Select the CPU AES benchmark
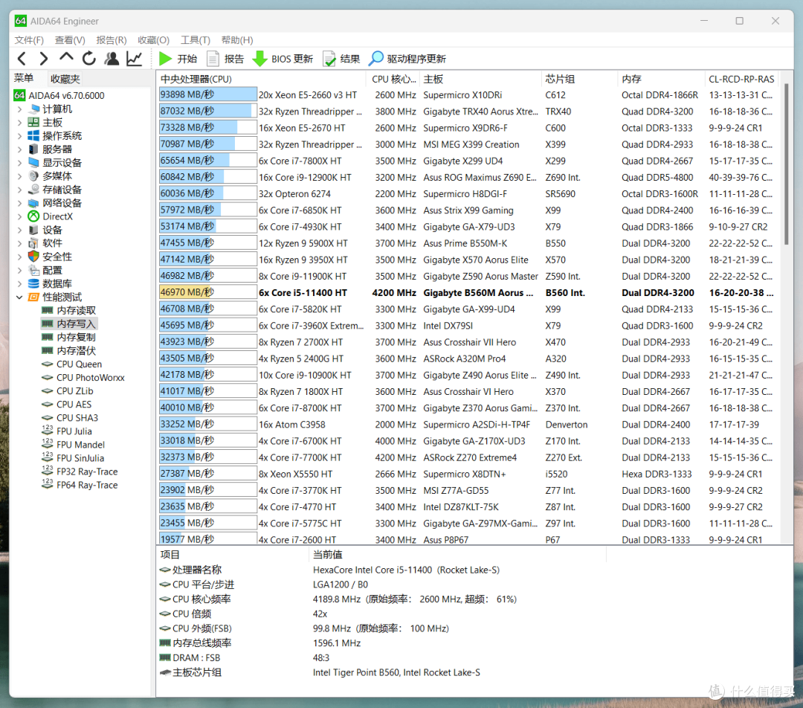The image size is (803, 708). point(67,405)
